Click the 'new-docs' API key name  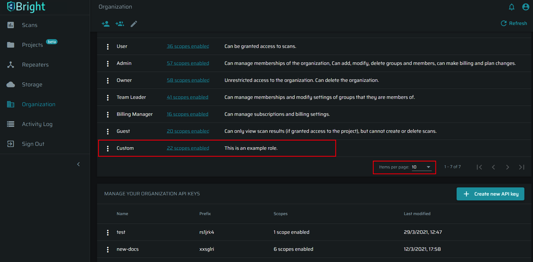(x=128, y=249)
